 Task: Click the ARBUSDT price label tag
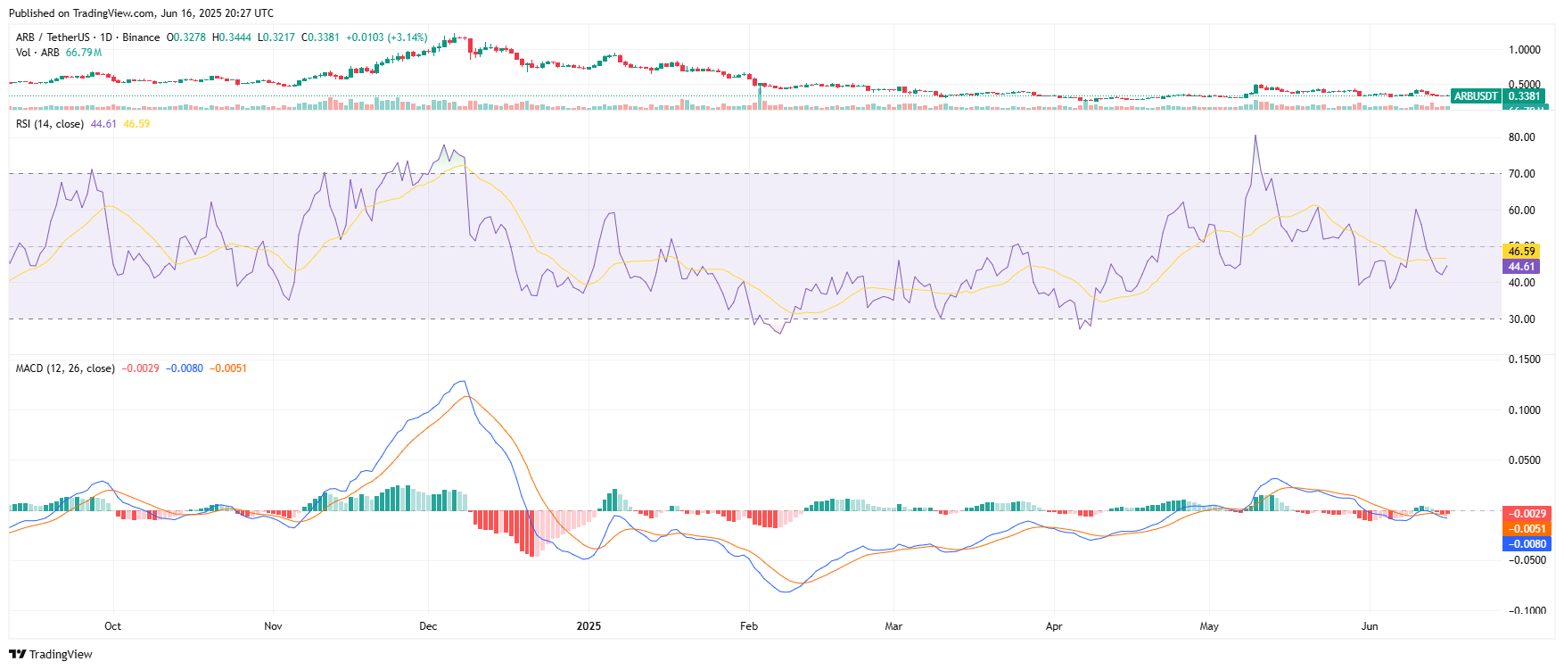click(x=1476, y=96)
